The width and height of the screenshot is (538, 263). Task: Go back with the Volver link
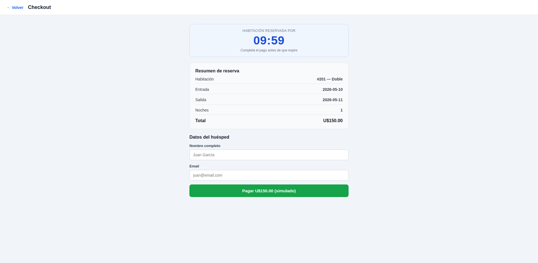pyautogui.click(x=15, y=8)
